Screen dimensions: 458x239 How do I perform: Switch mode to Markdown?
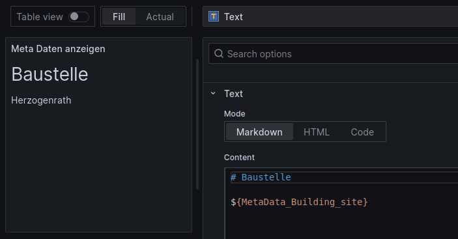259,132
